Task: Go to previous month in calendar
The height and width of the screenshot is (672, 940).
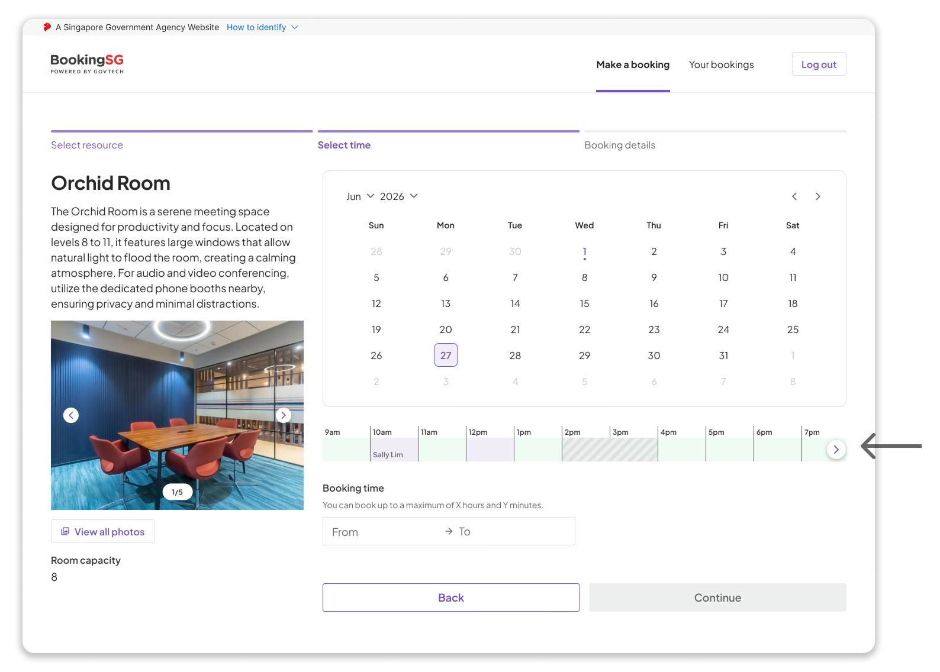Action: coord(794,196)
